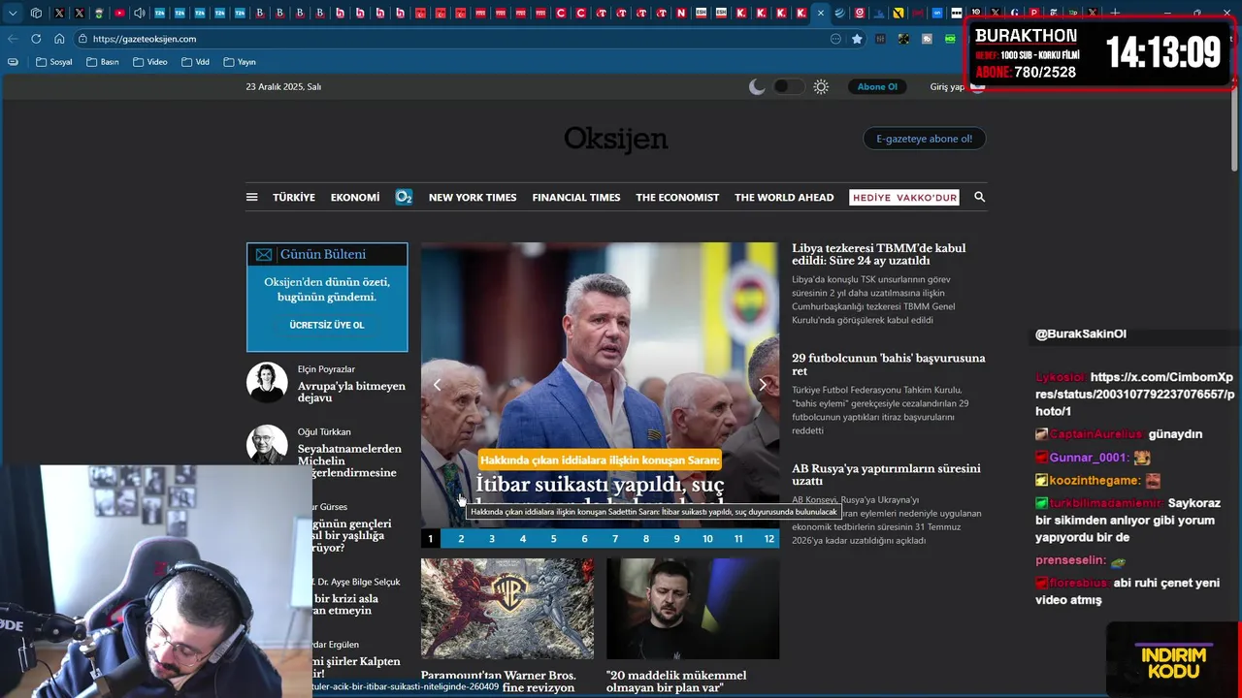Click the Oksijen logo
Image resolution: width=1242 pixels, height=698 pixels.
coord(616,139)
